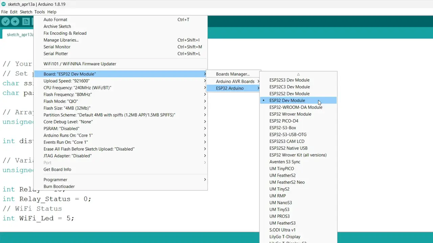Screen dimensions: 433x243
Task: Expand the Programmer submenu
Action: pyautogui.click(x=120, y=180)
